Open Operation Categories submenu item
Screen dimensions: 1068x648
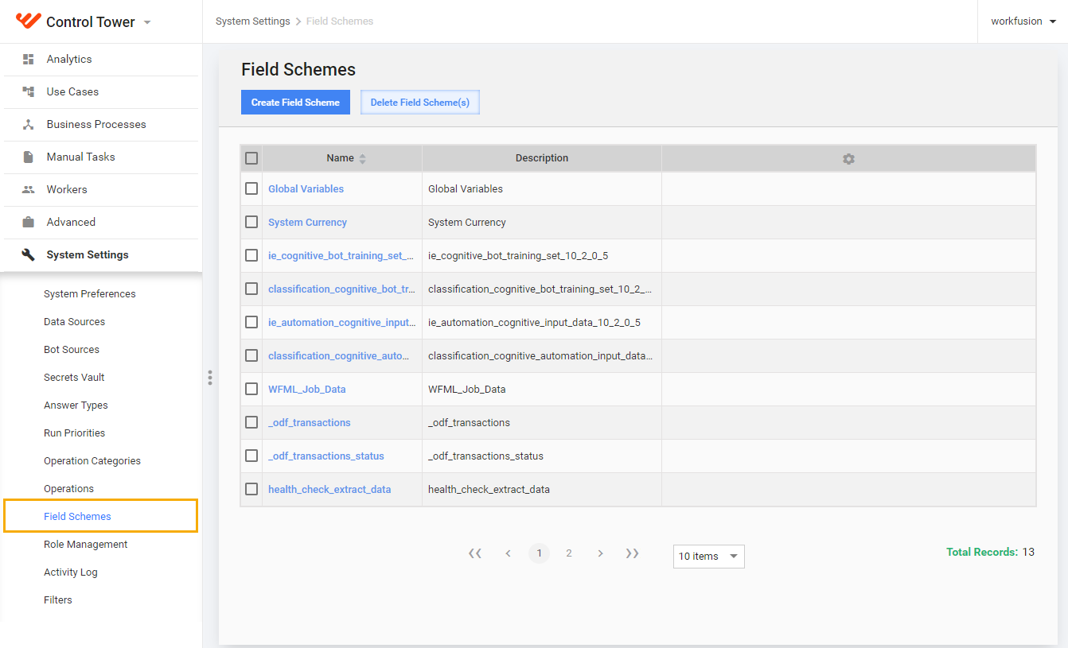tap(92, 461)
